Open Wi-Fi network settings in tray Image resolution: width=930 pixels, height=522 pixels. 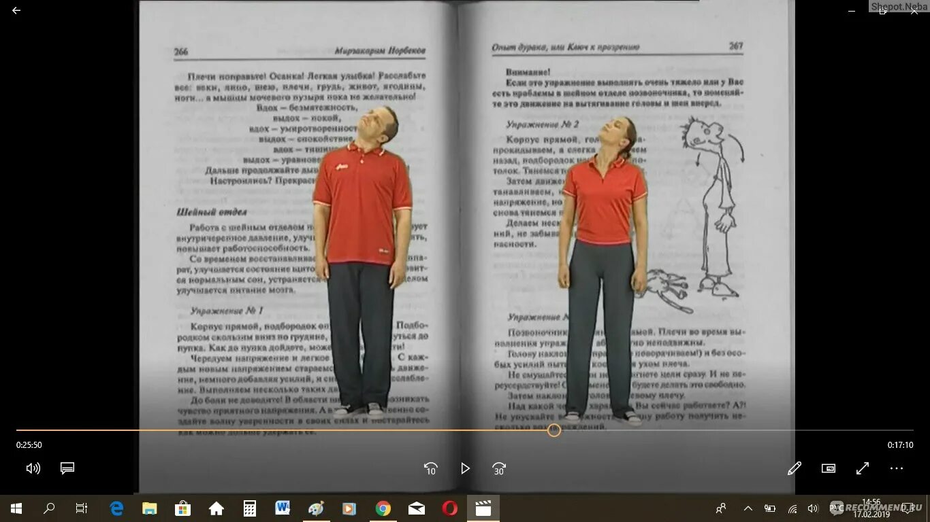click(792, 508)
